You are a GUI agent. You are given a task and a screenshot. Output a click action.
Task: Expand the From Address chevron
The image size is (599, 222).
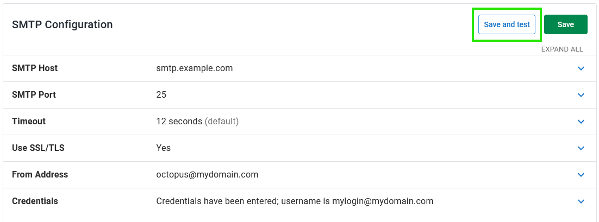pos(581,175)
